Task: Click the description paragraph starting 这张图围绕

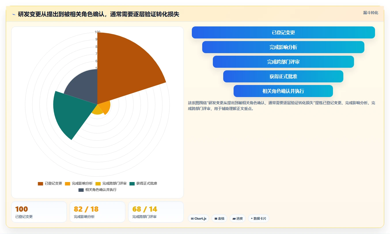Action: point(281,106)
